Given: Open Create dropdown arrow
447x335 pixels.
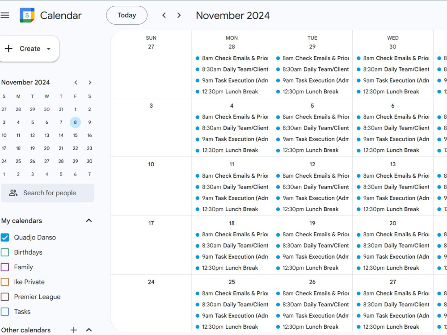Looking at the screenshot, I should point(49,49).
